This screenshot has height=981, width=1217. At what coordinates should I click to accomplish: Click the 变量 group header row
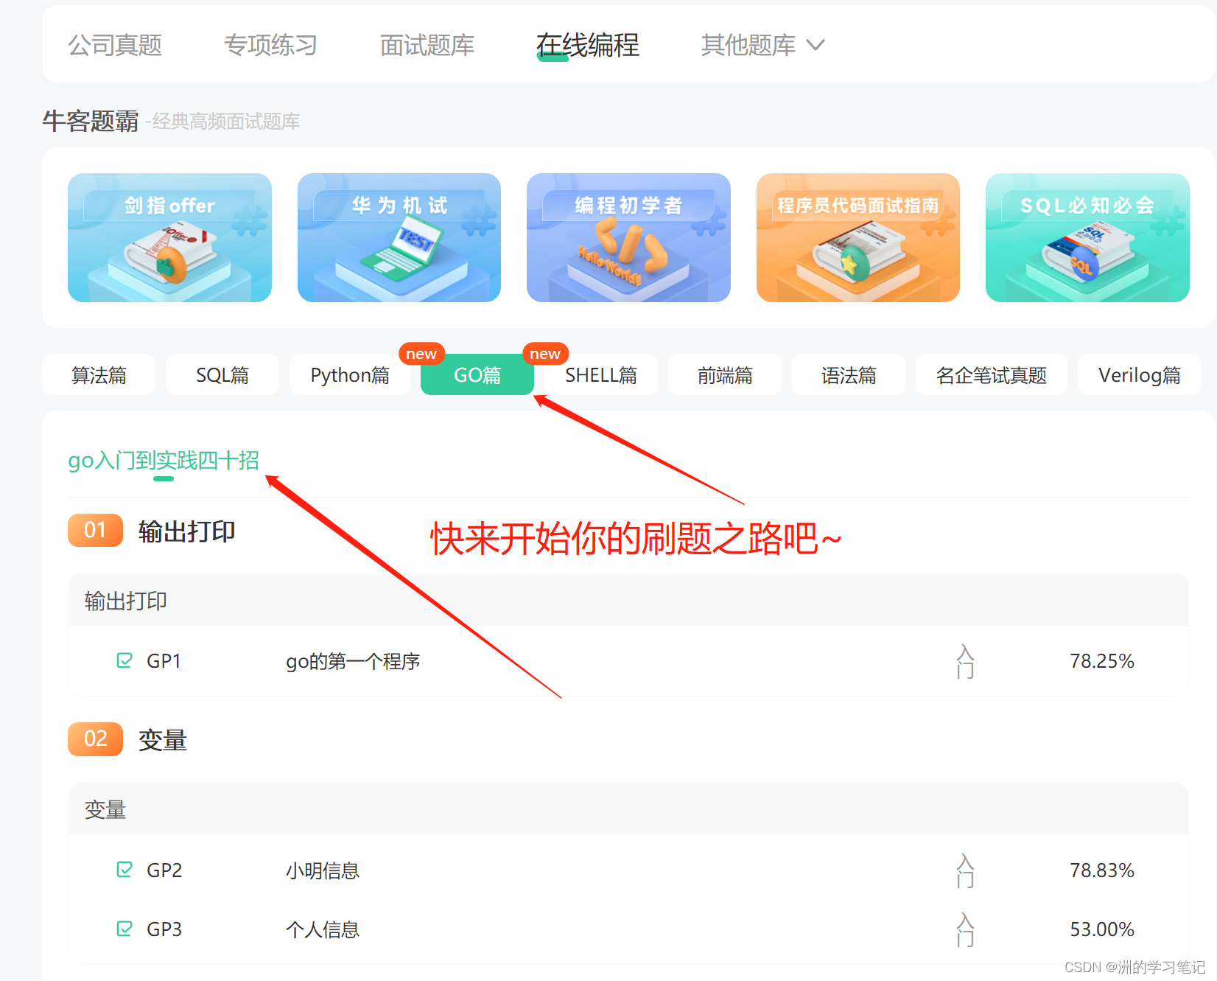pos(628,809)
